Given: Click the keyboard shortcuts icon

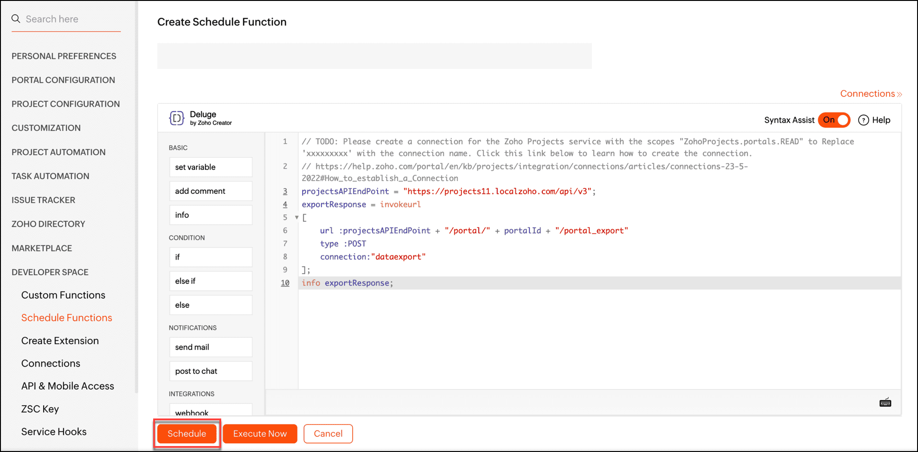Looking at the screenshot, I should (885, 403).
